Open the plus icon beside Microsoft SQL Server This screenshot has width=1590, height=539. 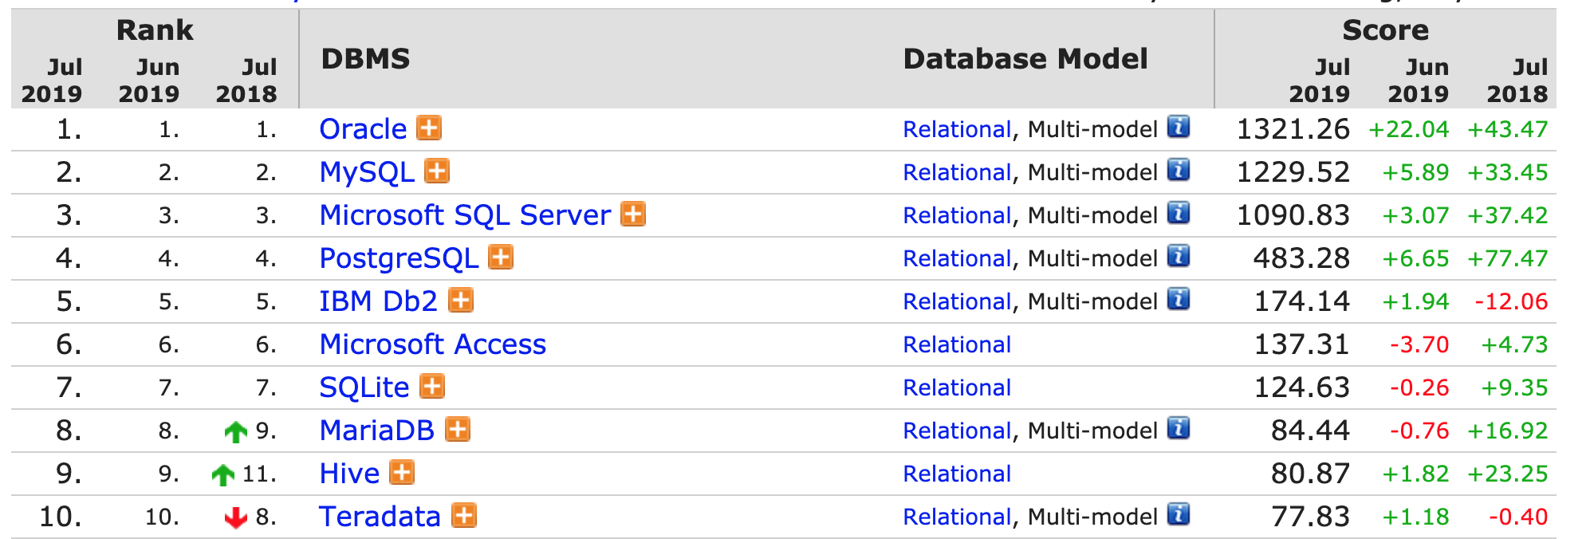click(x=633, y=214)
